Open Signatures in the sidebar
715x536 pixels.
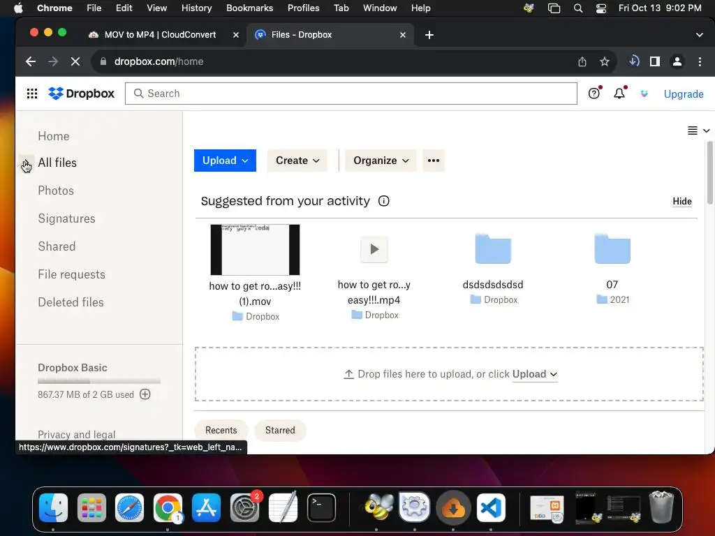point(66,218)
